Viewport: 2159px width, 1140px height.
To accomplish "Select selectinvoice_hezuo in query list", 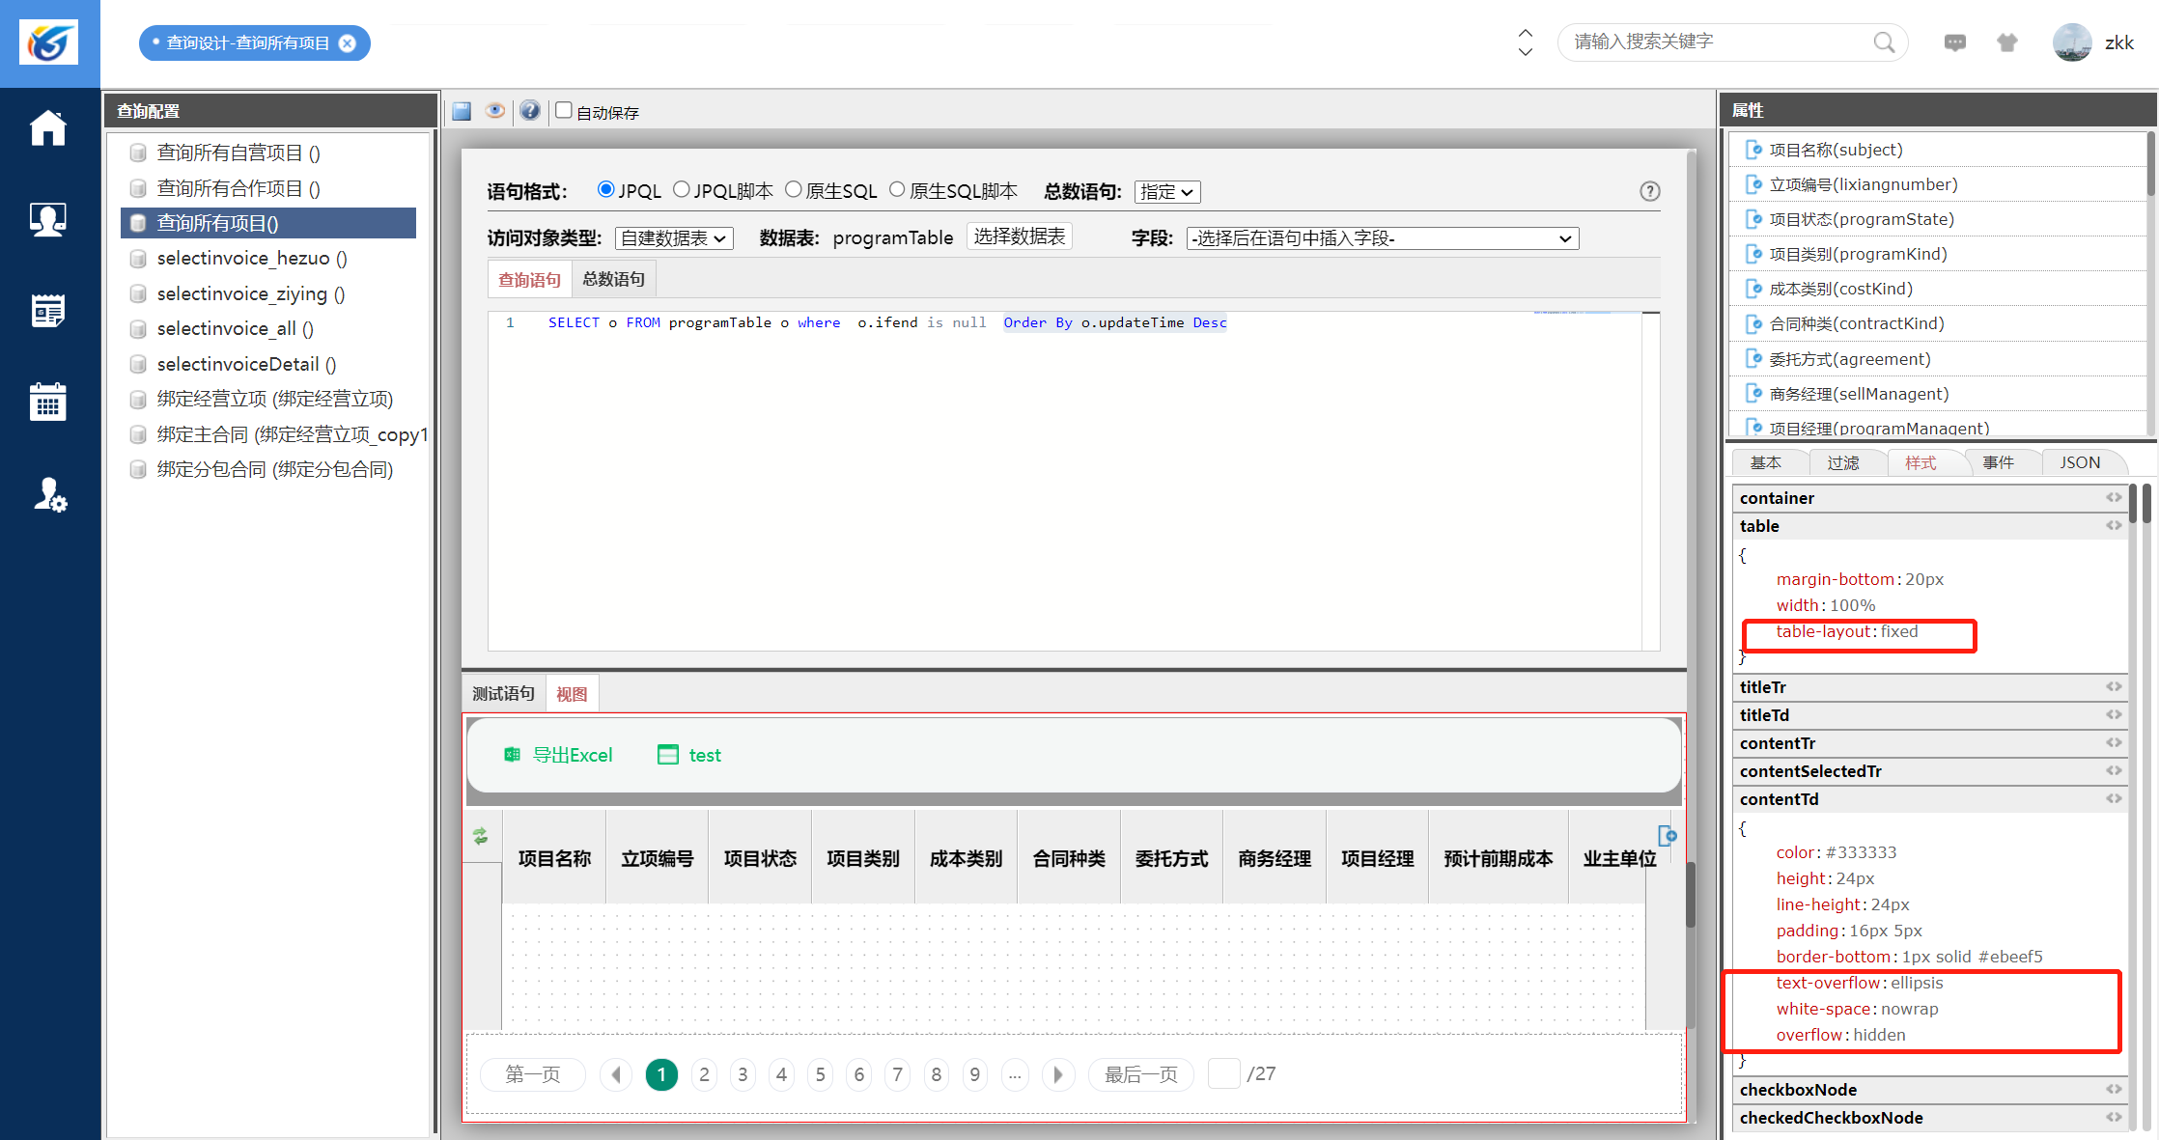I will pyautogui.click(x=251, y=258).
